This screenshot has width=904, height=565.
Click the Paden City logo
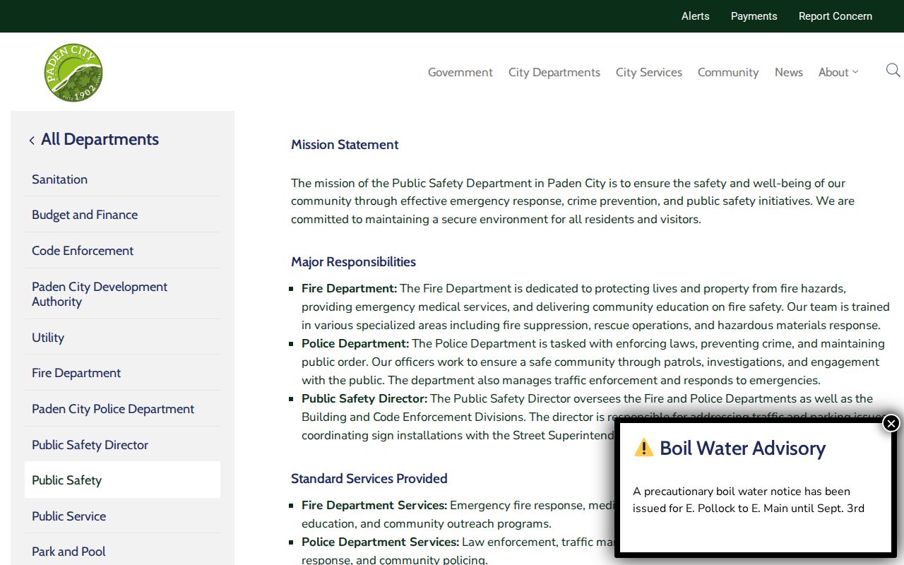pos(73,73)
